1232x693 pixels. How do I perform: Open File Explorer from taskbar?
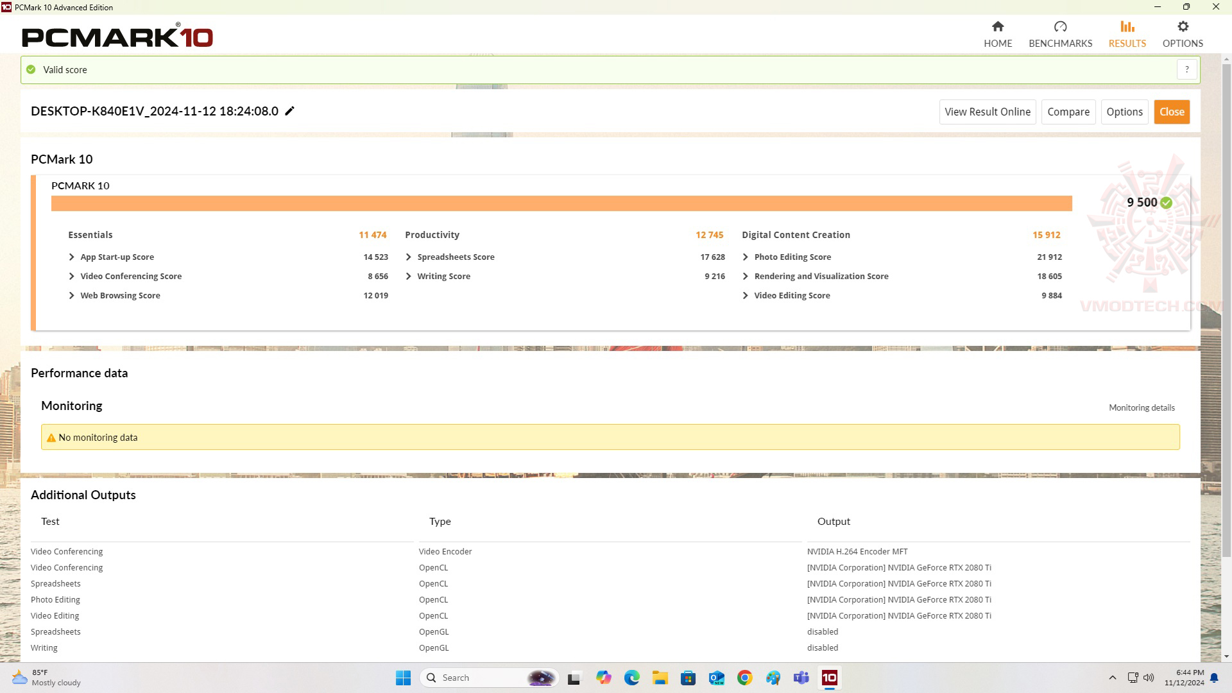pos(660,678)
